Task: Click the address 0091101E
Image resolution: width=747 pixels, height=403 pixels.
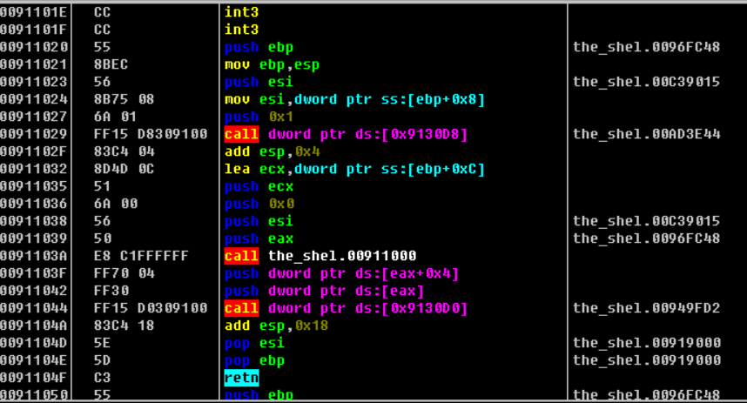Action: click(34, 12)
